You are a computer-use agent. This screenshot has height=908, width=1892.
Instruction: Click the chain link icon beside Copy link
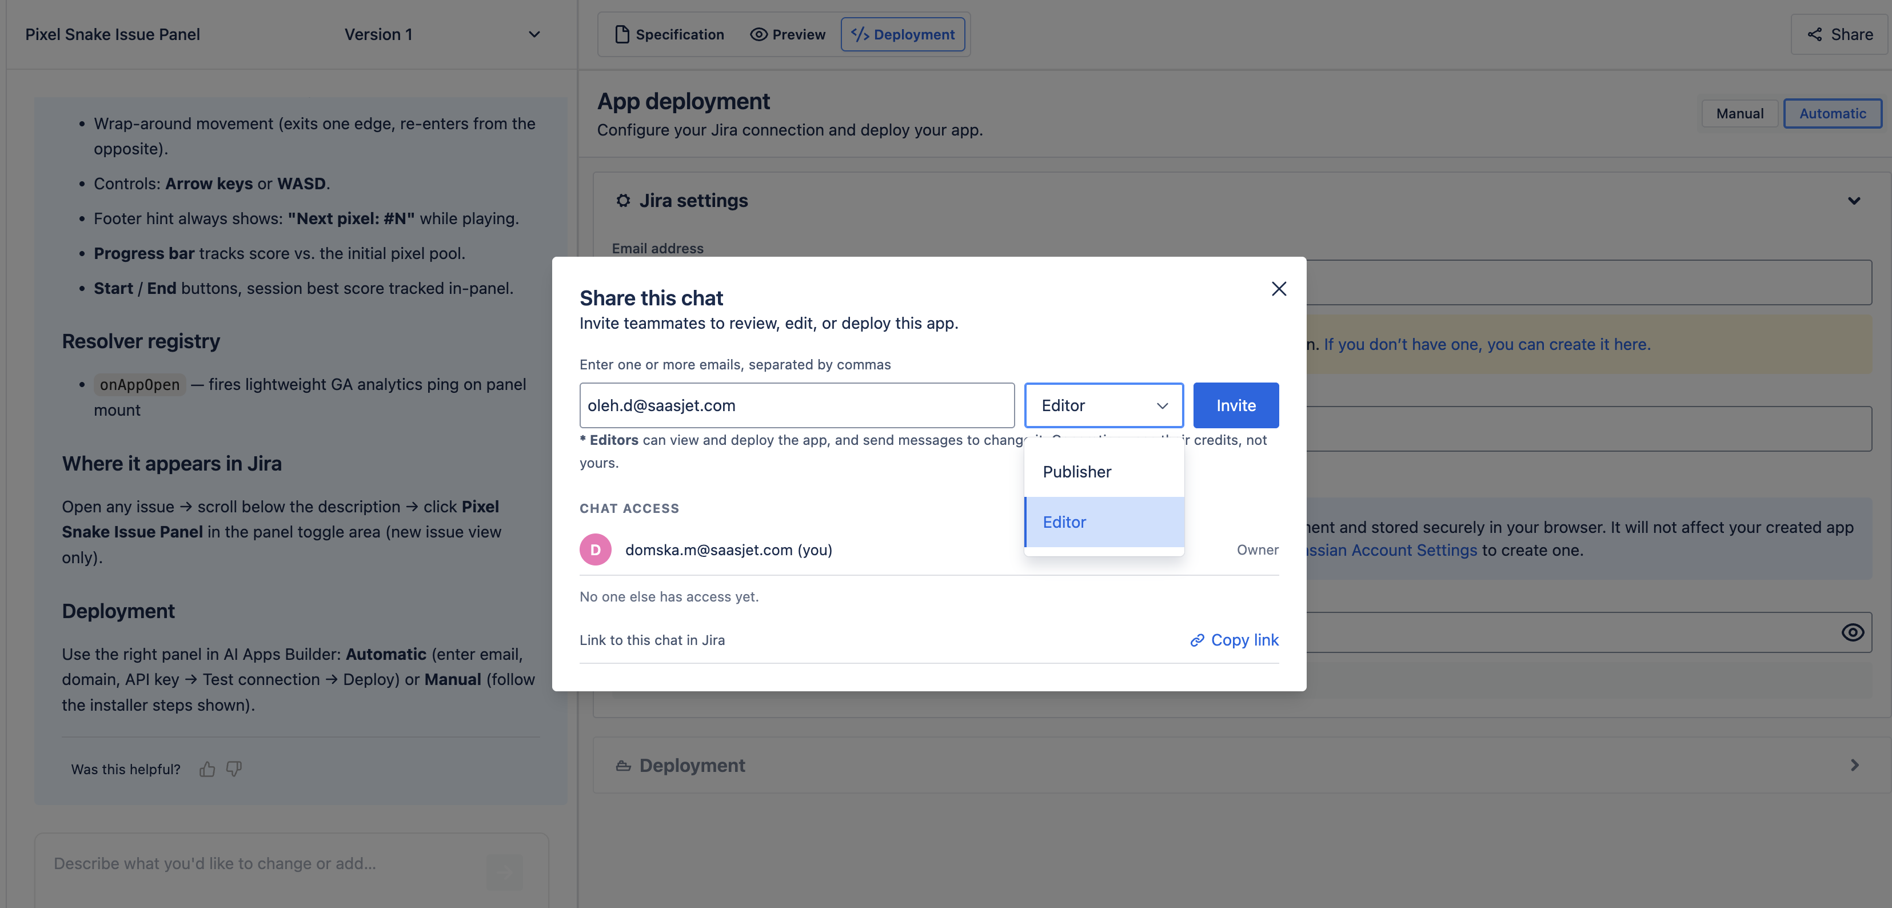1197,640
